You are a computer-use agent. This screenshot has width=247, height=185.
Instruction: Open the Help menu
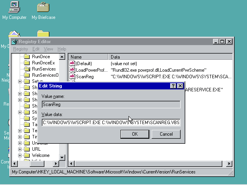(62, 49)
